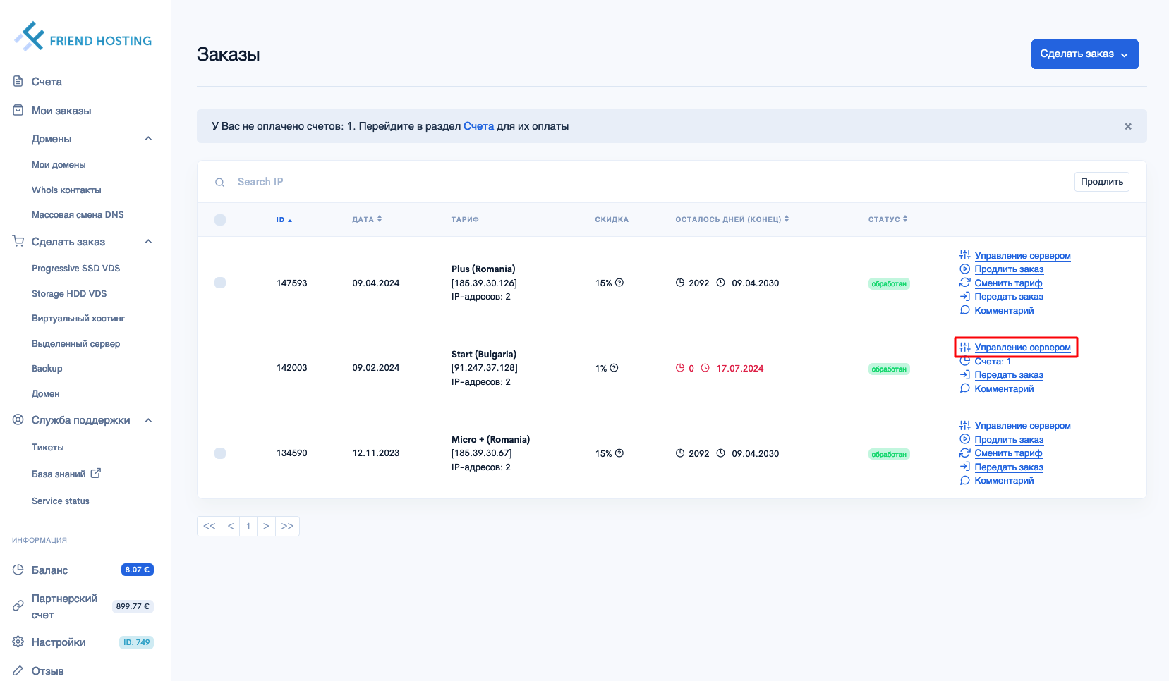
Task: Click Сменить тариф link for order 147593
Action: [1008, 283]
